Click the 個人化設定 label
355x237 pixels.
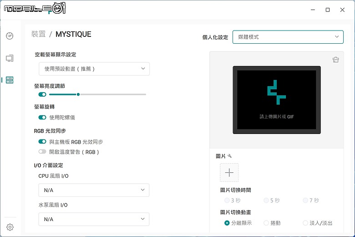tap(215, 37)
